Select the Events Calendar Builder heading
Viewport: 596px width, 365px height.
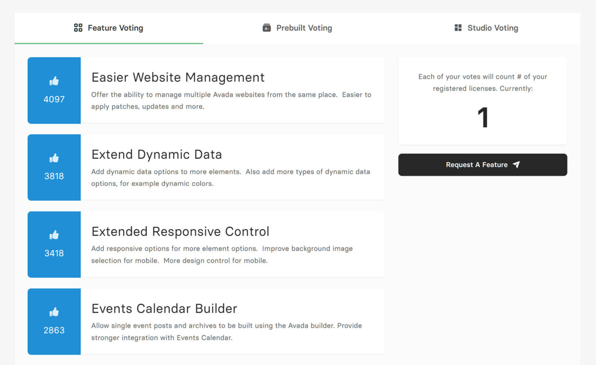(164, 309)
